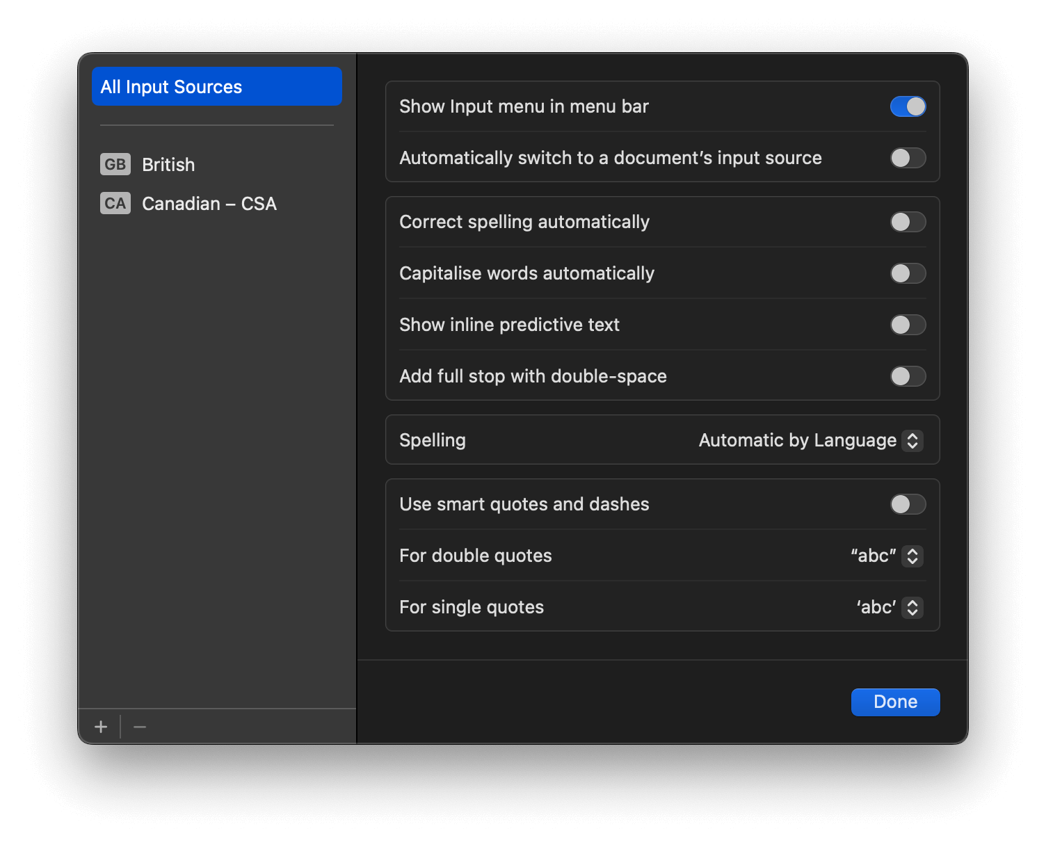The image size is (1046, 847).
Task: Enable Correct spelling automatically
Action: coord(908,222)
